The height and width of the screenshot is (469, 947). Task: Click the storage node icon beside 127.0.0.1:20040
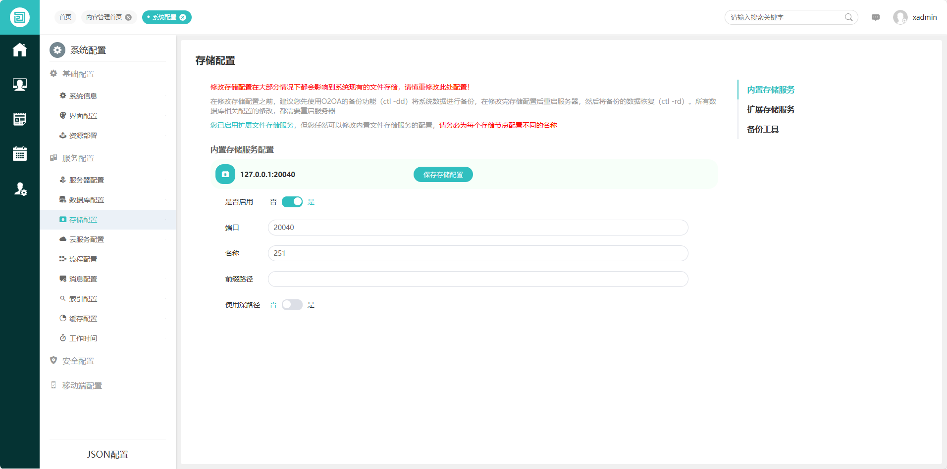coord(225,174)
